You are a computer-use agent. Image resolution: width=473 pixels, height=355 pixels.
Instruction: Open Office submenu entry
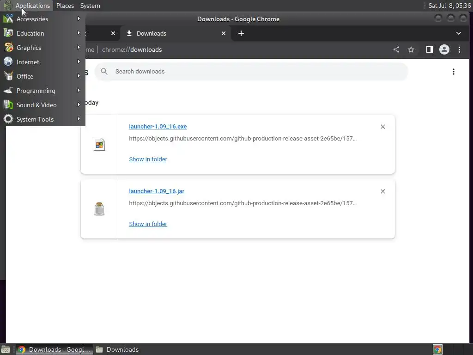42,76
